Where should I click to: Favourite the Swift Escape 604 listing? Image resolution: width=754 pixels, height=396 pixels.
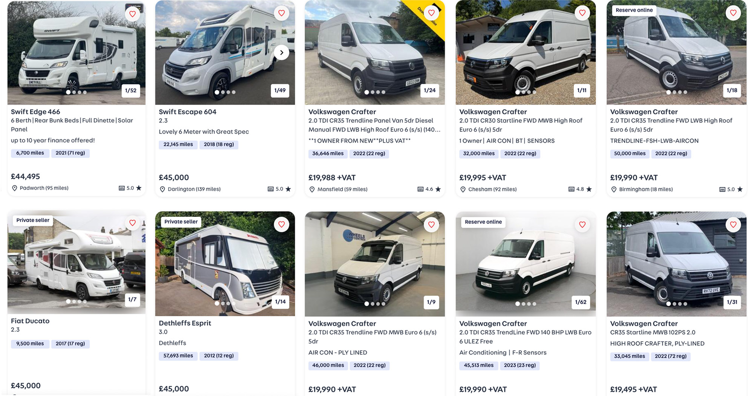[281, 13]
